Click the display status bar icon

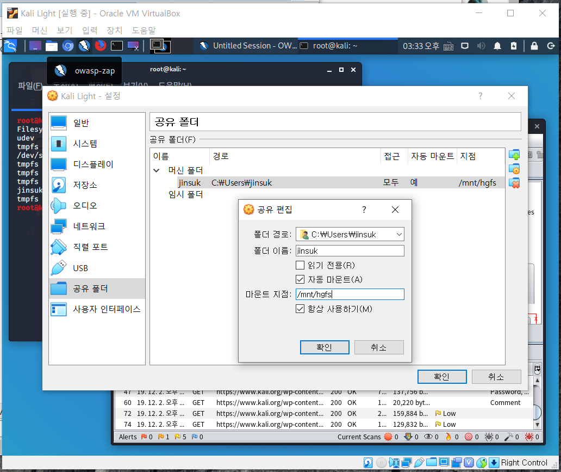click(x=444, y=463)
